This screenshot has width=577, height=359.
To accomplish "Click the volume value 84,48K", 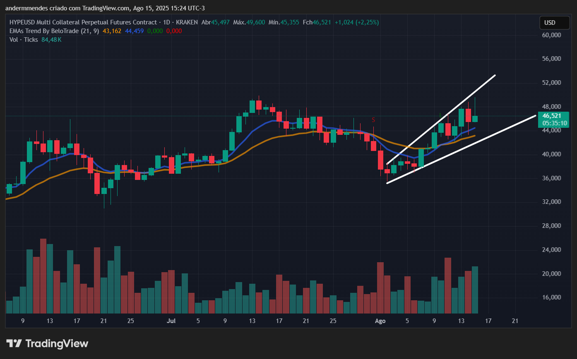I will point(52,40).
